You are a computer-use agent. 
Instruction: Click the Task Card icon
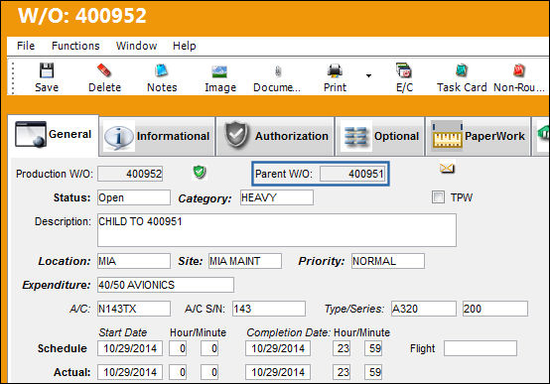(x=462, y=70)
